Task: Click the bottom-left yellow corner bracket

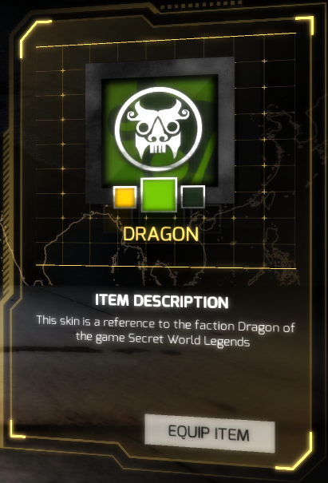Action: tap(16, 429)
